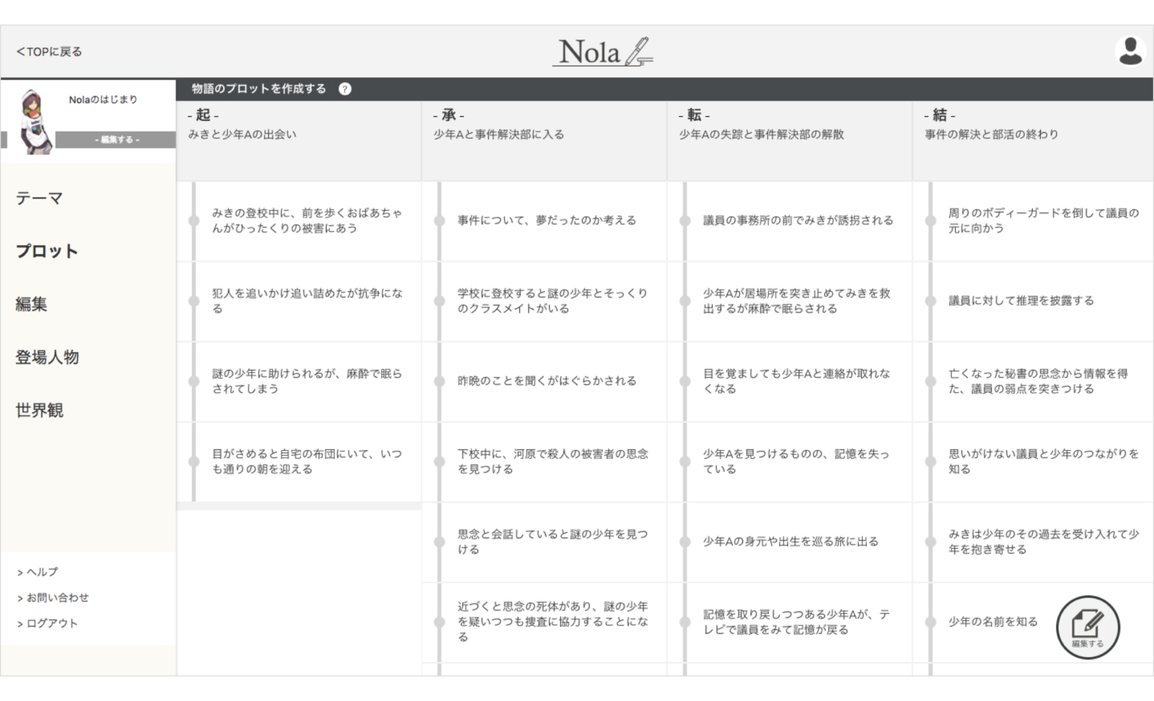Click the 少年Aの失踪と事件解決部の解散 subtitle
Viewport: 1154px width, 701px height.
[761, 134]
